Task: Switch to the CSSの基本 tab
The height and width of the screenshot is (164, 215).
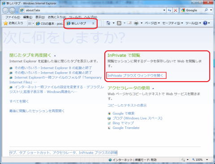Action: coord(50,23)
